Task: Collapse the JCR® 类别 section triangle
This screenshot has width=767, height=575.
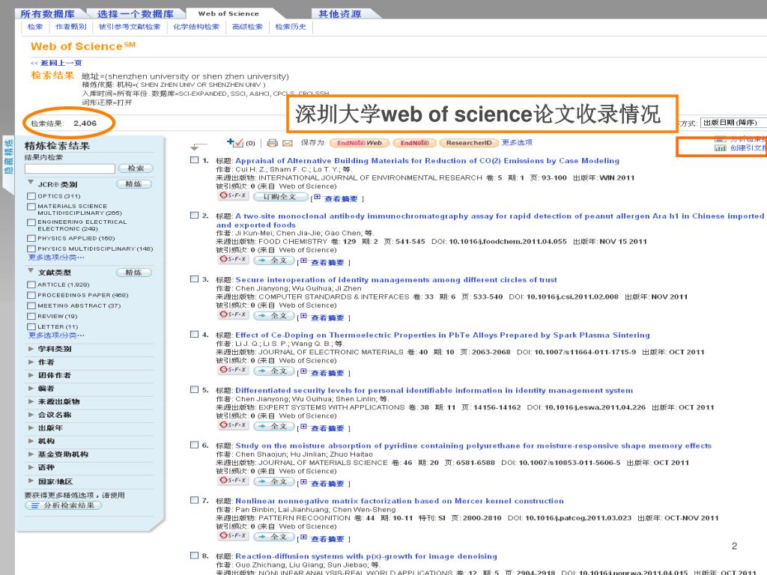Action: point(31,183)
